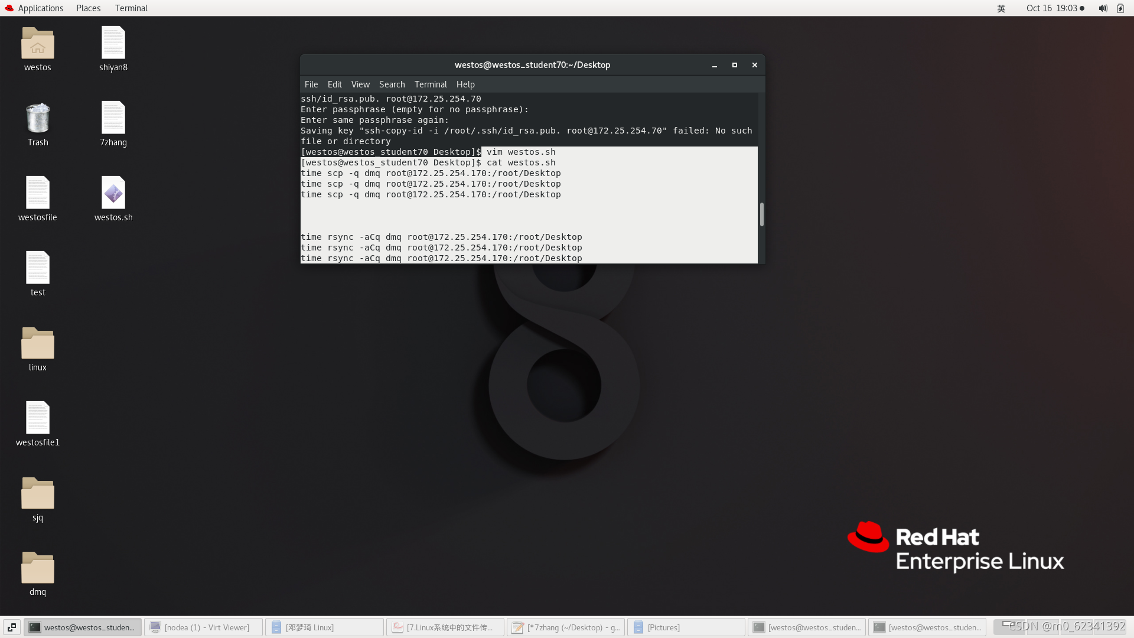Open the volume control in the top bar
The width and height of the screenshot is (1134, 638).
(1102, 8)
